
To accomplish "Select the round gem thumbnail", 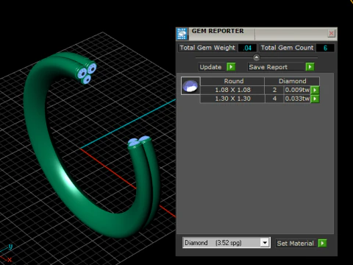I will click(190, 86).
